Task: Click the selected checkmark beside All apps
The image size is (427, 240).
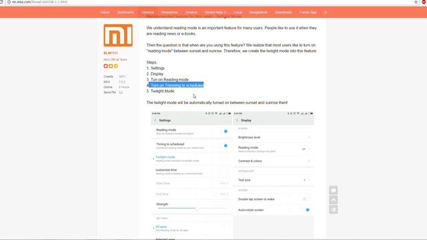Action: (x=153, y=228)
